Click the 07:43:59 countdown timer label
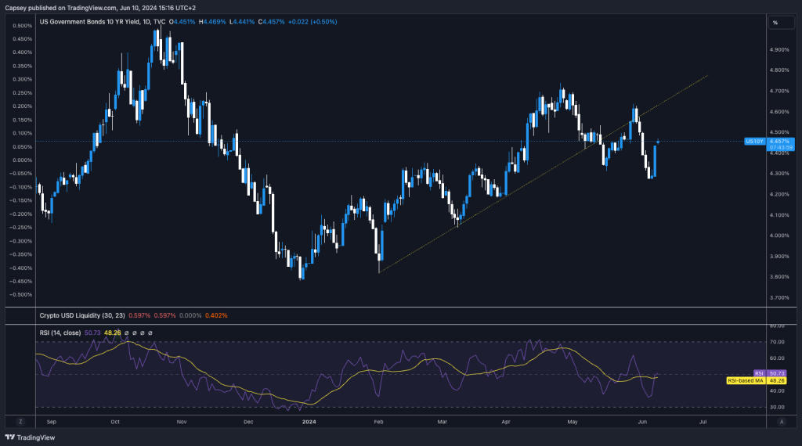Screen dimensions: 802x446 click(x=779, y=148)
